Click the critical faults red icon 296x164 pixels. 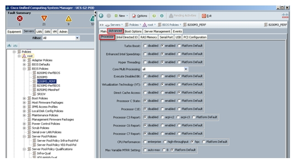20,19
